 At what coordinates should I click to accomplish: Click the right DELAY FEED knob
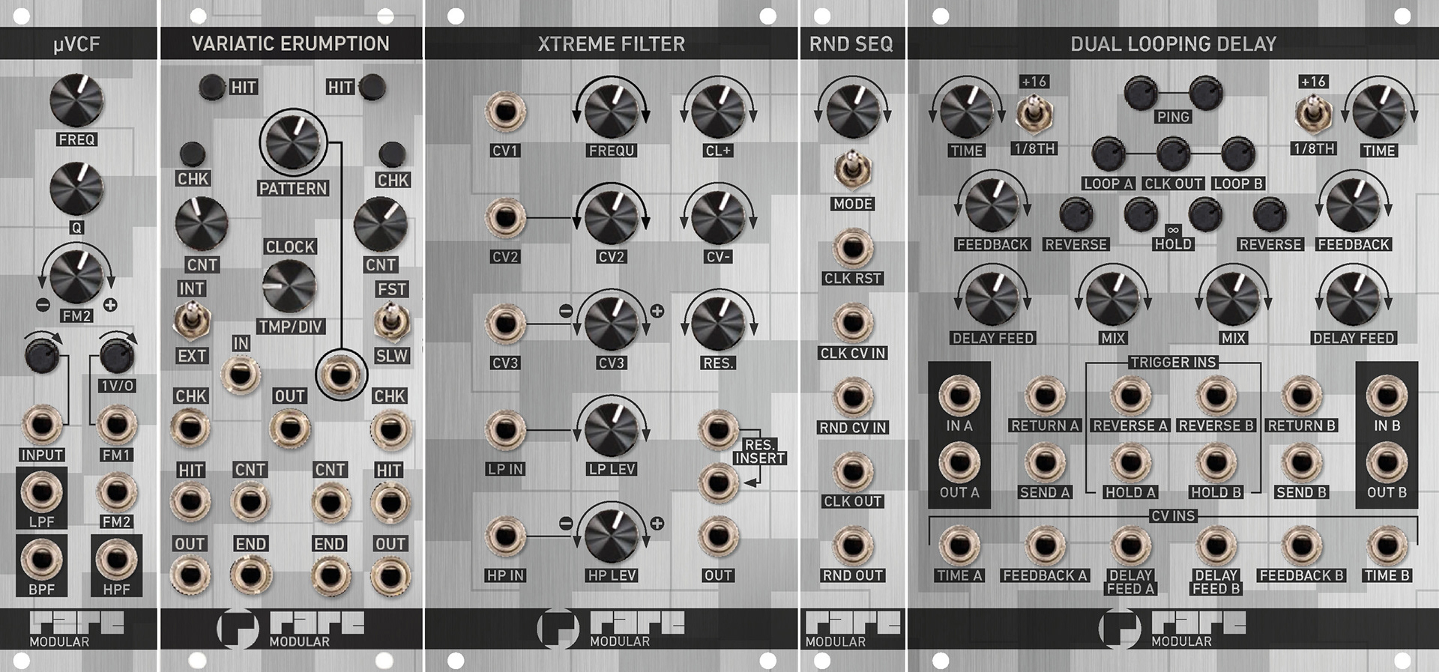(1353, 299)
